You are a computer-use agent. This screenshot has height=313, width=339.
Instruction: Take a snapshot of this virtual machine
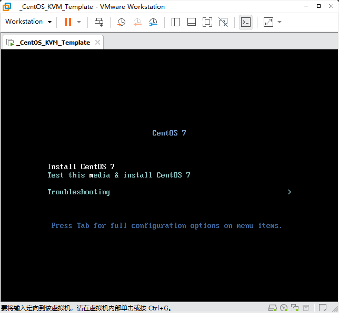click(x=121, y=22)
